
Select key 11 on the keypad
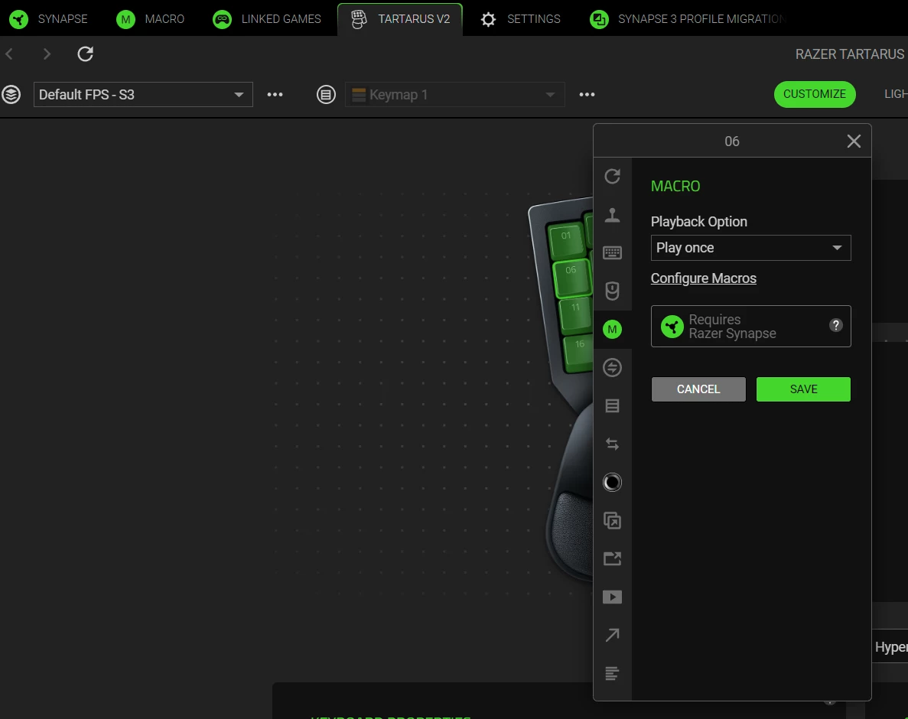click(575, 315)
